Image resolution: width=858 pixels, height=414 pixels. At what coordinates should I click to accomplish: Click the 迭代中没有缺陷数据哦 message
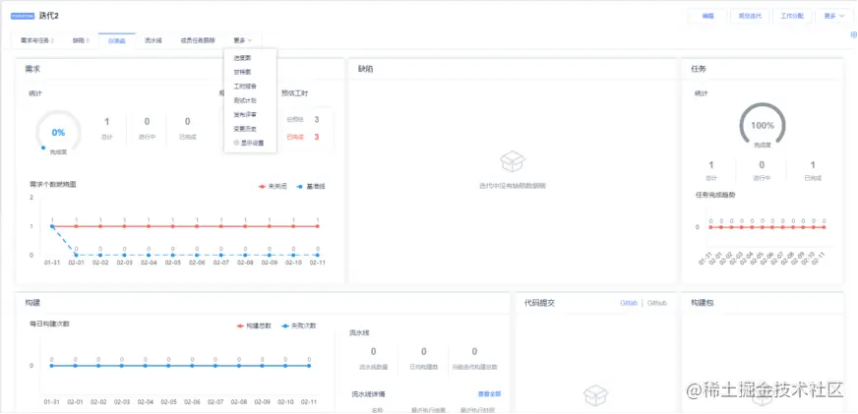(x=513, y=186)
